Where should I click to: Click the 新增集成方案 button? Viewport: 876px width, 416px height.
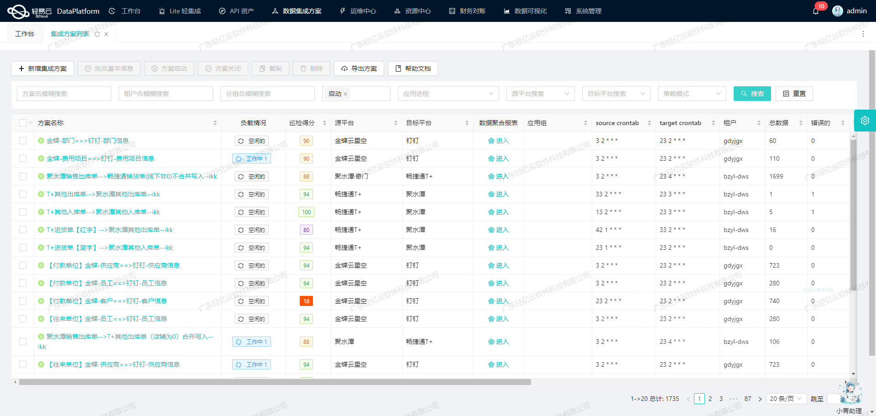(42, 68)
